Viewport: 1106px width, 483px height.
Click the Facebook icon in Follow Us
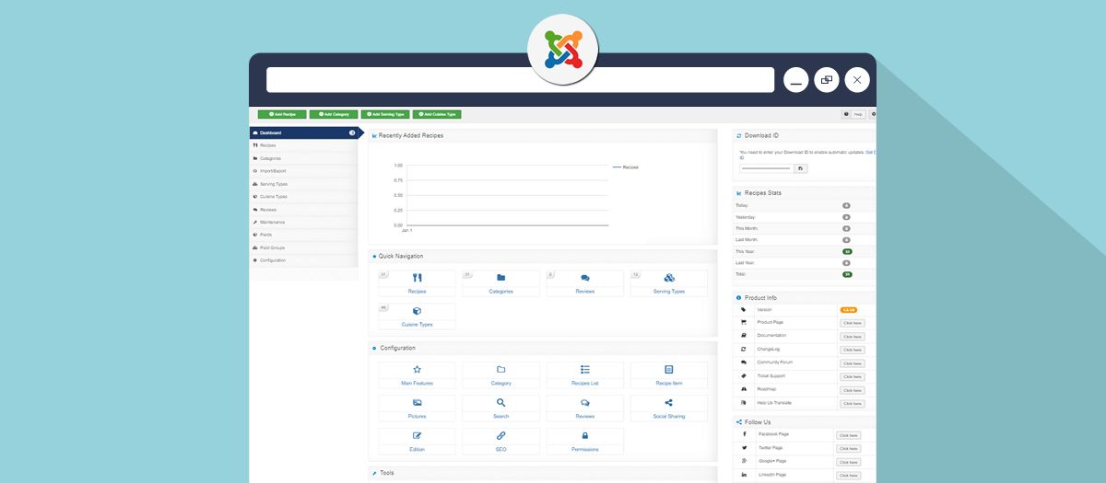tap(744, 434)
